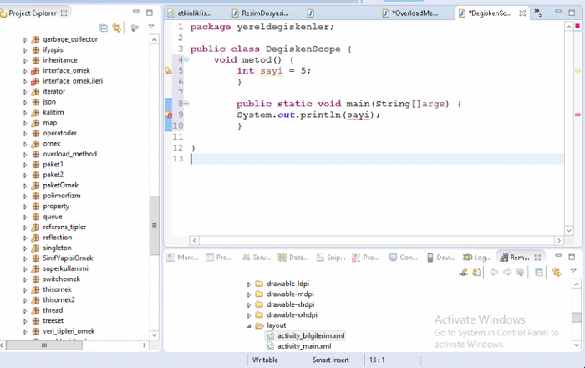Click the back arrow in Remote view toolbar
This screenshot has height=368, width=585.
click(x=494, y=273)
